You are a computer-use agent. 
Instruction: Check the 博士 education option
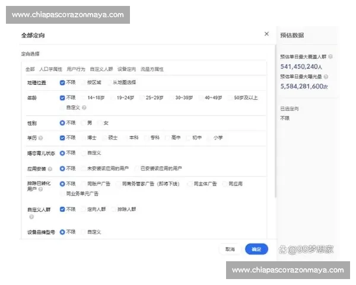84,138
